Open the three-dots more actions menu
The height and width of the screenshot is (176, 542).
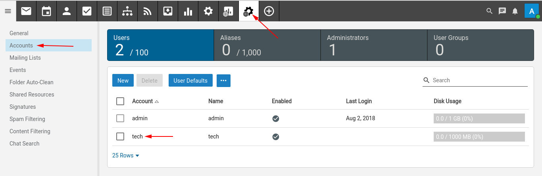coord(223,81)
